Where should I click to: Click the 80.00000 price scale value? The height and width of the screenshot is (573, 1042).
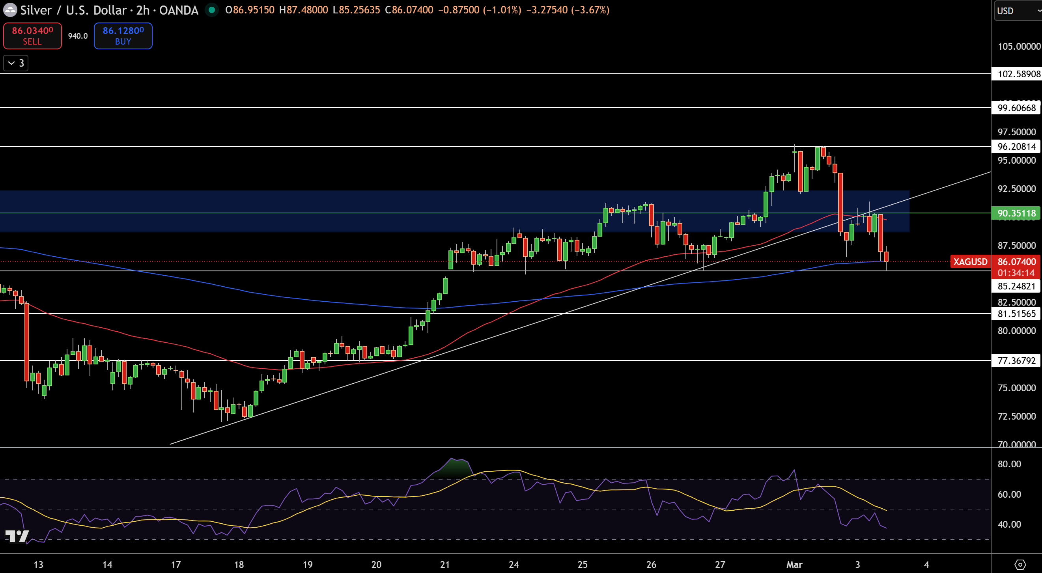[1016, 331]
